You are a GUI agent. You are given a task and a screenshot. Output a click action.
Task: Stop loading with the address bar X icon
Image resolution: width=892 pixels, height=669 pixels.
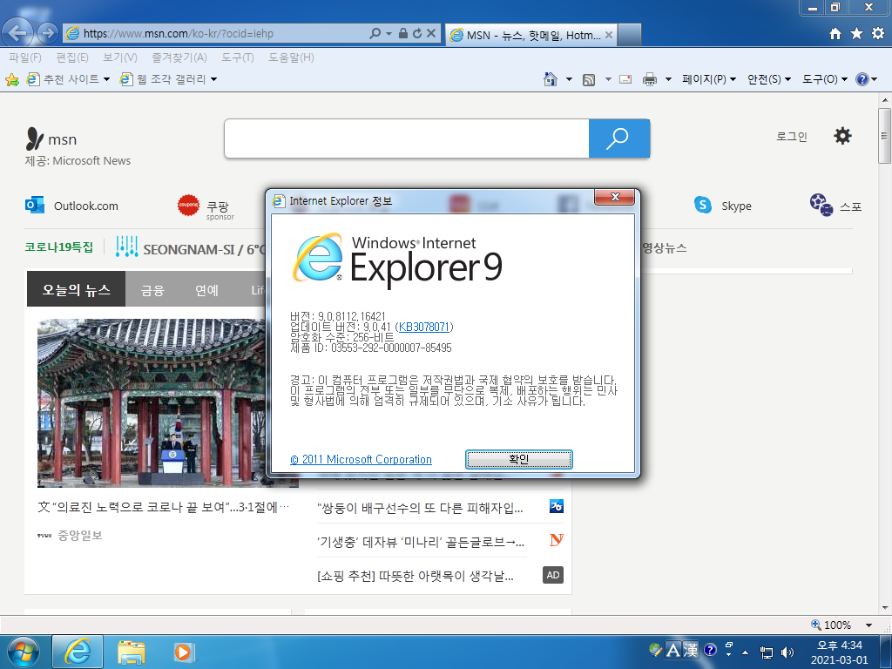point(431,34)
